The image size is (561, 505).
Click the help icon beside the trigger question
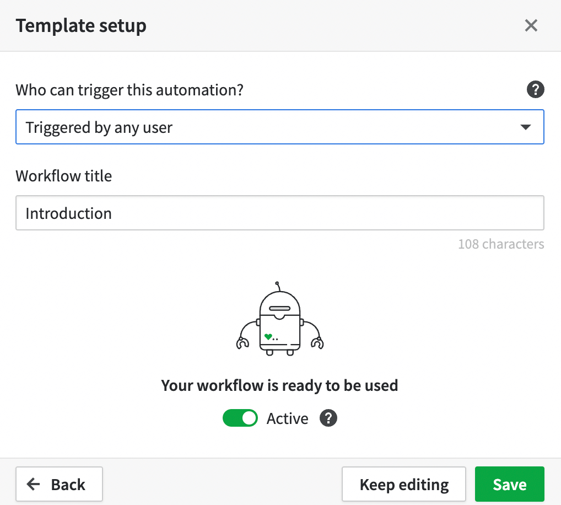point(535,89)
